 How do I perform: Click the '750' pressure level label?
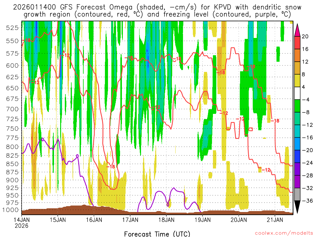point(12,129)
